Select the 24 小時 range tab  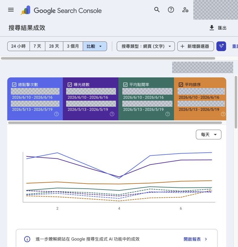pos(18,46)
